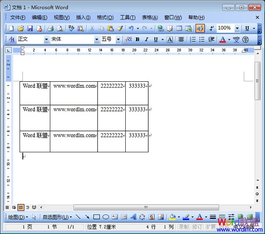Apply enclosed character formatting
This screenshot has height=234, width=265.
(x=245, y=39)
